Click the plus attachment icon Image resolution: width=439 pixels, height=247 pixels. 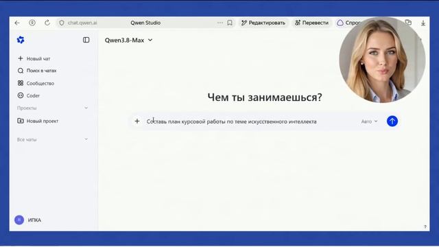click(137, 121)
